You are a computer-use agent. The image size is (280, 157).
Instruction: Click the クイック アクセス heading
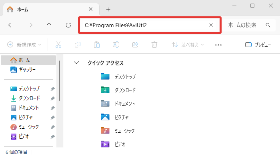(105, 63)
